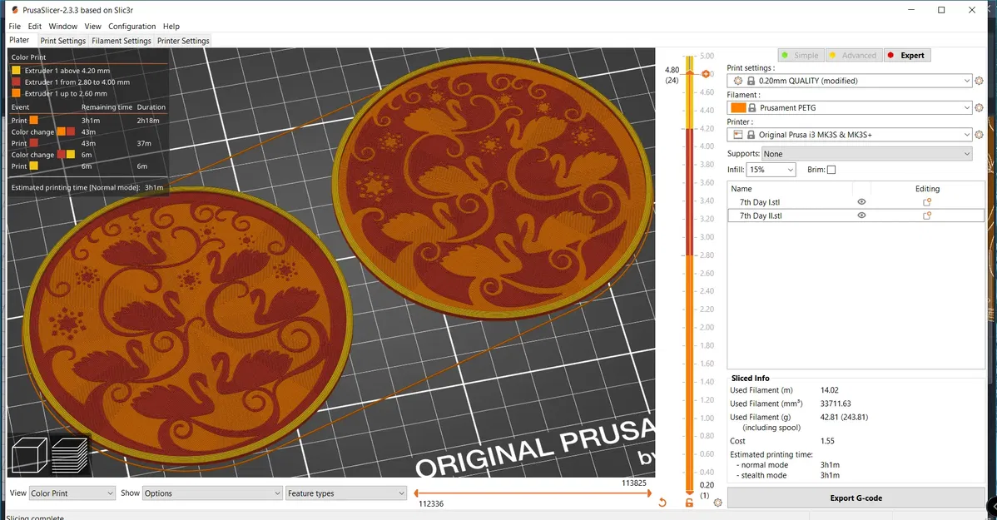Click the vertical layer slider bottom handle
This screenshot has width=997, height=520.
coord(689,492)
